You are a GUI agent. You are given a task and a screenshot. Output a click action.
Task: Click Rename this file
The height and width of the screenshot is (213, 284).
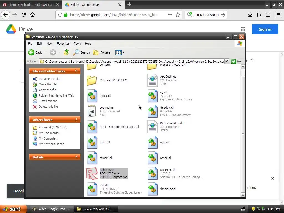pyautogui.click(x=49, y=79)
